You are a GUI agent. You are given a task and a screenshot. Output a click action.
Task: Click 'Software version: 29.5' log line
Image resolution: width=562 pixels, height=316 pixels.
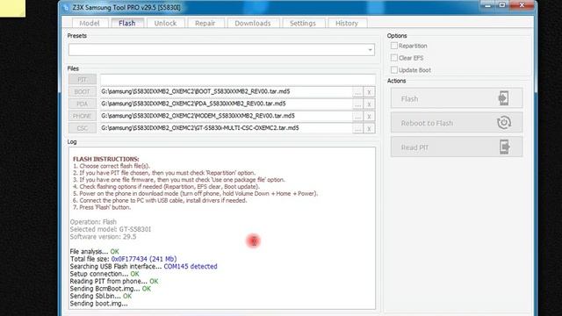point(103,236)
